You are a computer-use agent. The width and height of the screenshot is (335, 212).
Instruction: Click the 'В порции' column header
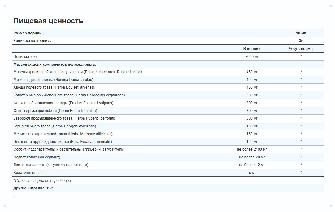click(x=252, y=49)
